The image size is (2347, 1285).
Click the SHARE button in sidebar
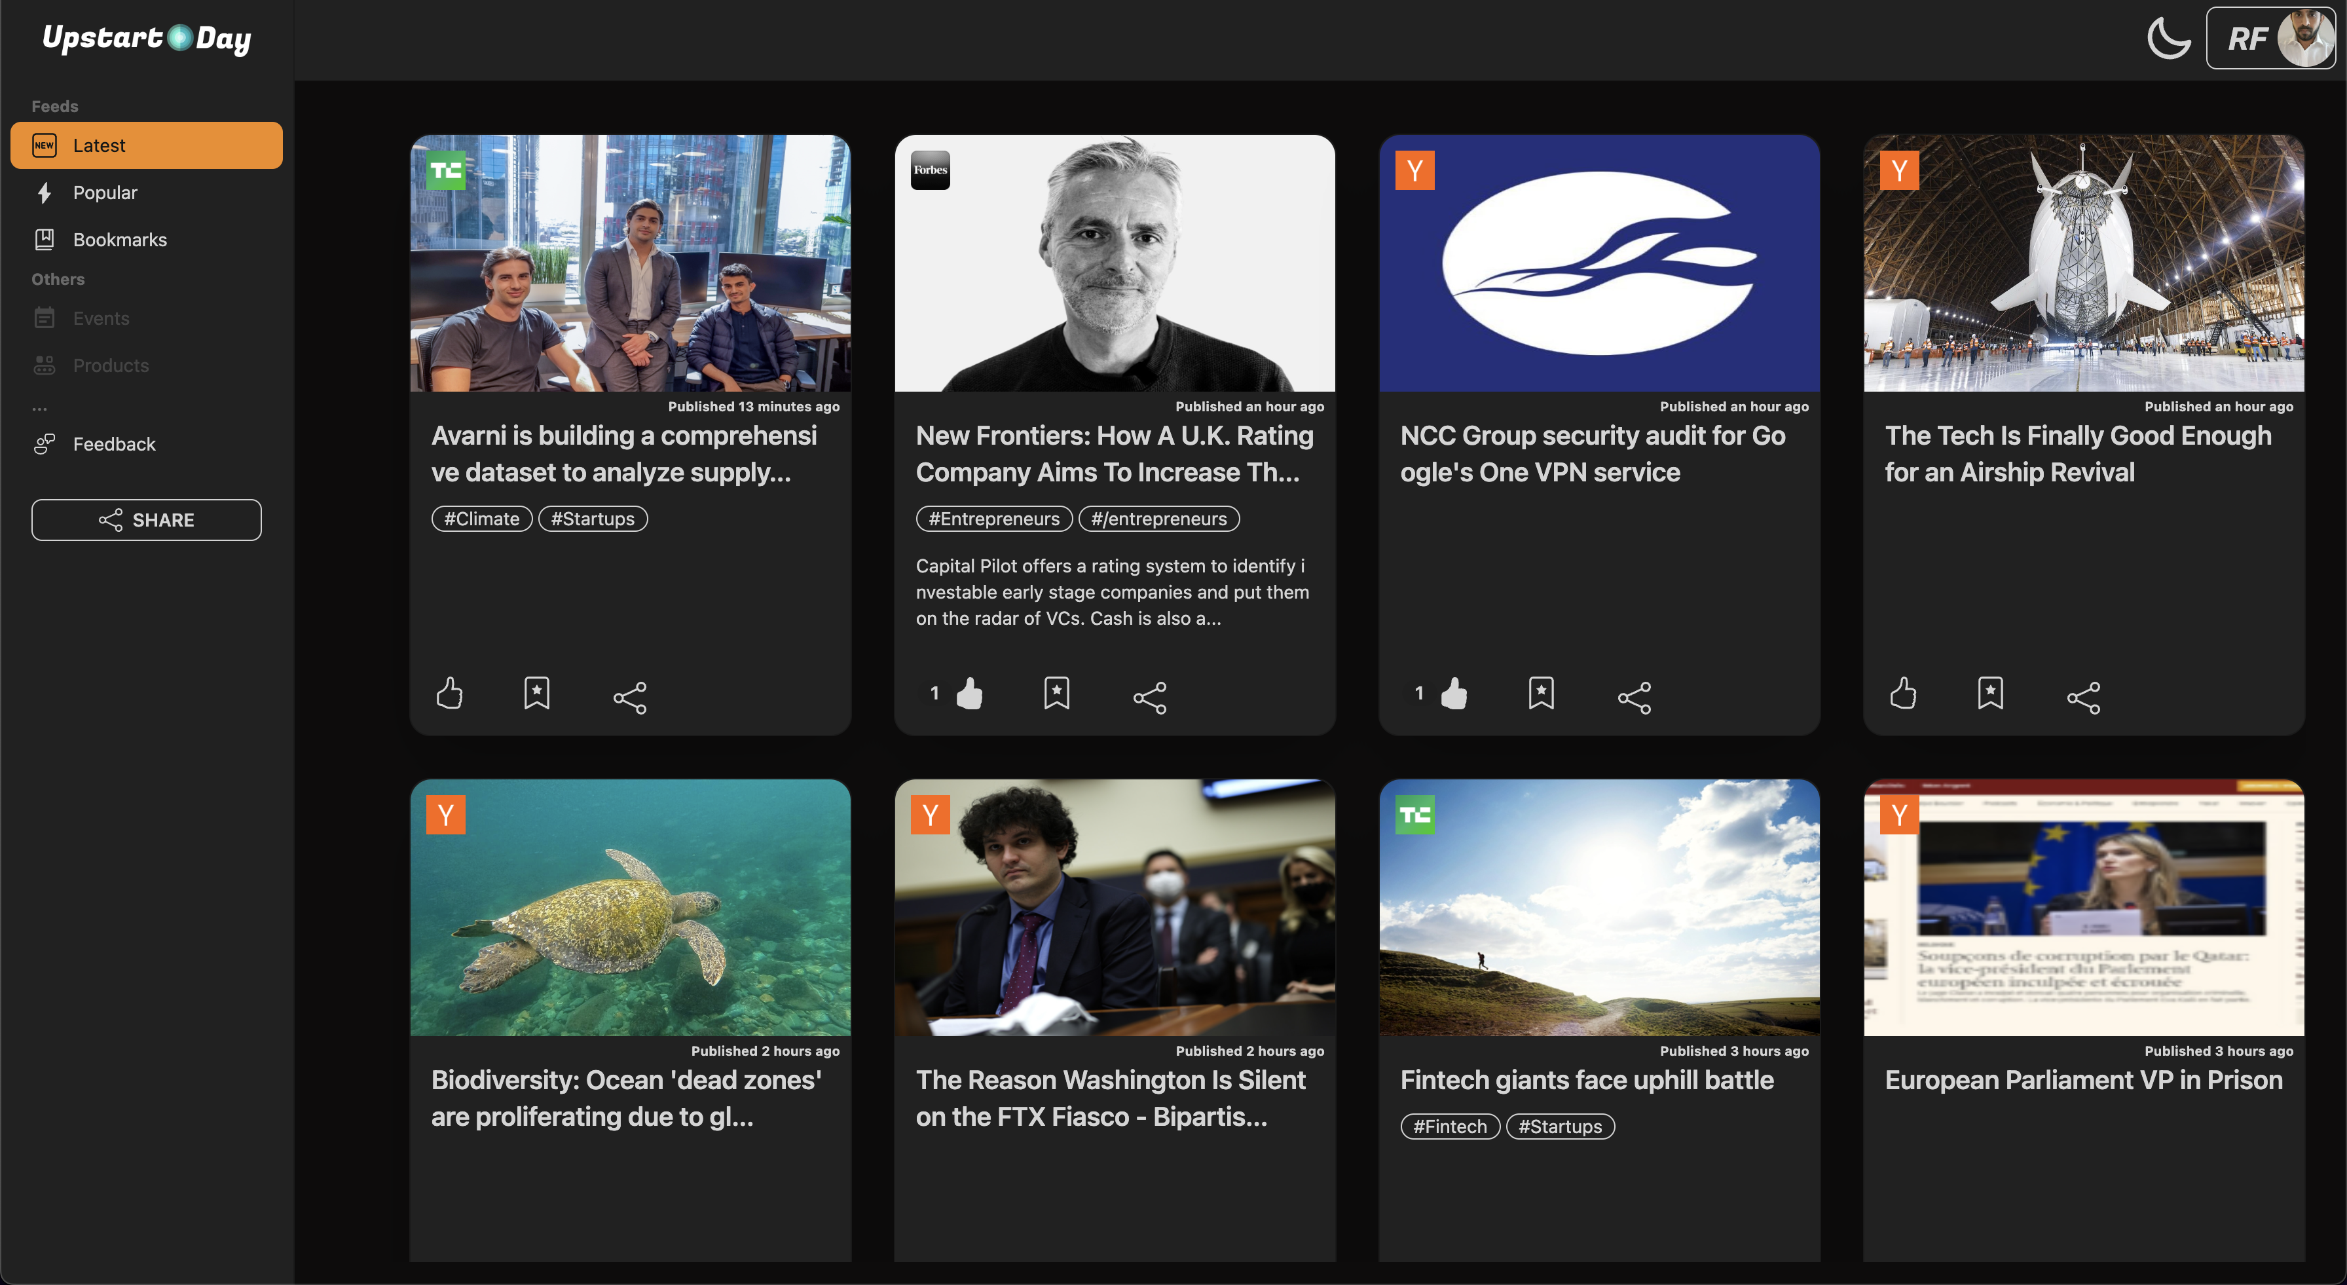point(147,519)
